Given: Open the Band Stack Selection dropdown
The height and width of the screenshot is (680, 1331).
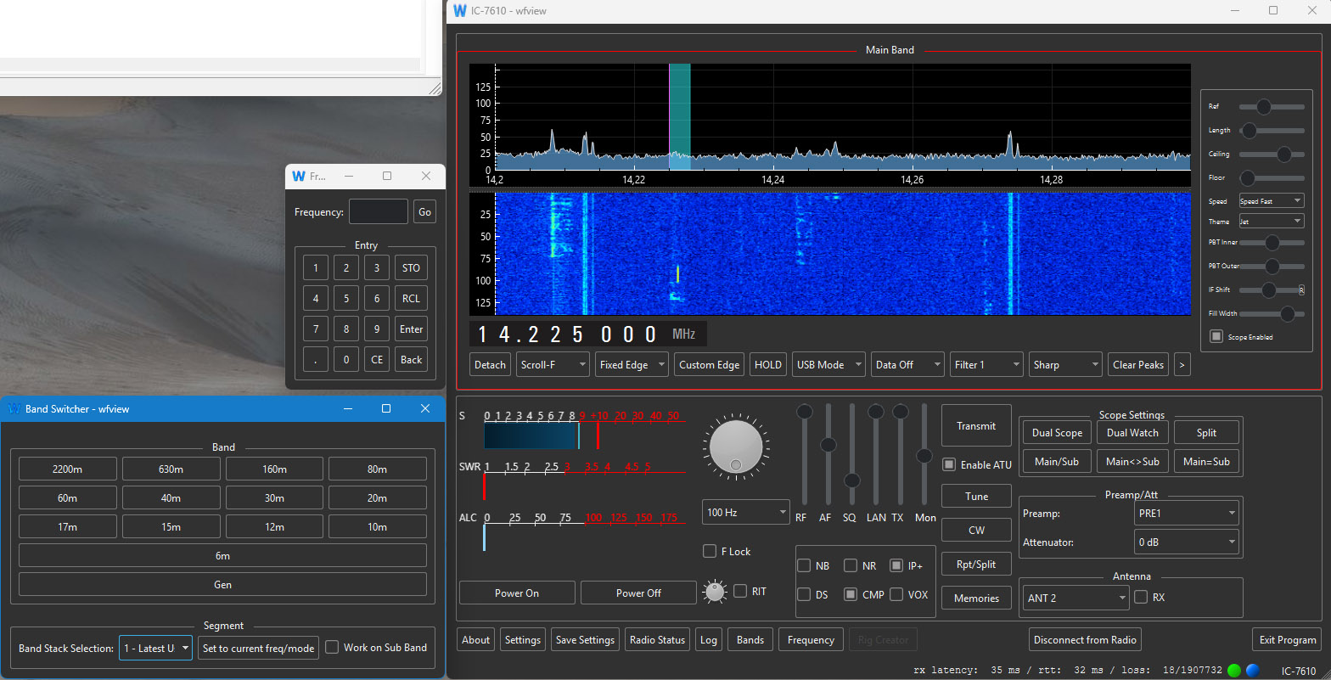Looking at the screenshot, I should pyautogui.click(x=155, y=648).
